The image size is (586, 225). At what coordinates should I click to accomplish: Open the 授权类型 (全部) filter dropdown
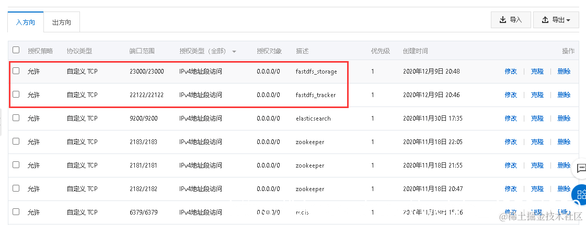(x=208, y=51)
